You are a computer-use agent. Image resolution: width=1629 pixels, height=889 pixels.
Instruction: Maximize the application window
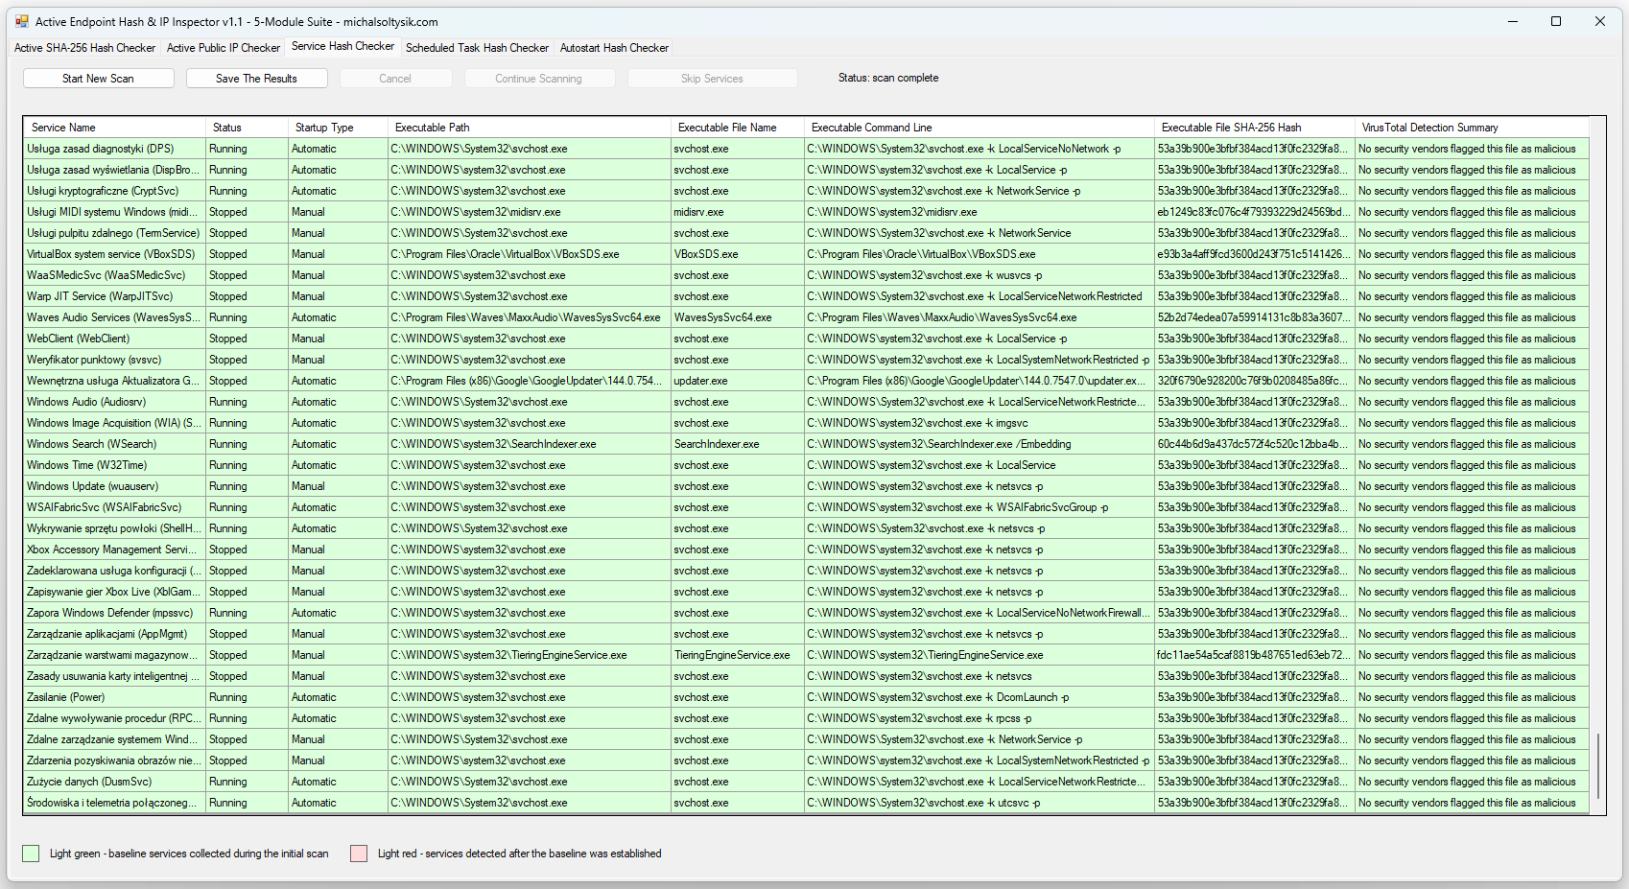coord(1556,21)
